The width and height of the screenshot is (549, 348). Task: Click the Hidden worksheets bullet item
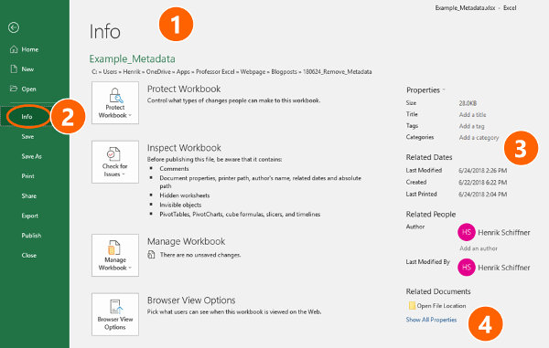pyautogui.click(x=185, y=195)
